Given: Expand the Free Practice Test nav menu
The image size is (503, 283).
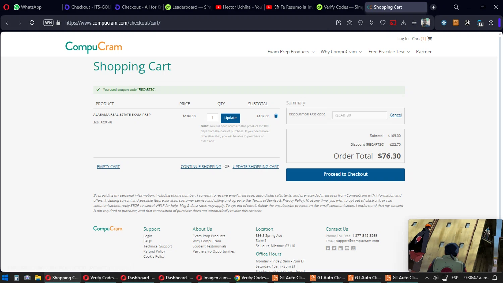Looking at the screenshot, I should [389, 52].
